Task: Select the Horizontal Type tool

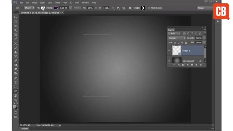Action: [15, 83]
